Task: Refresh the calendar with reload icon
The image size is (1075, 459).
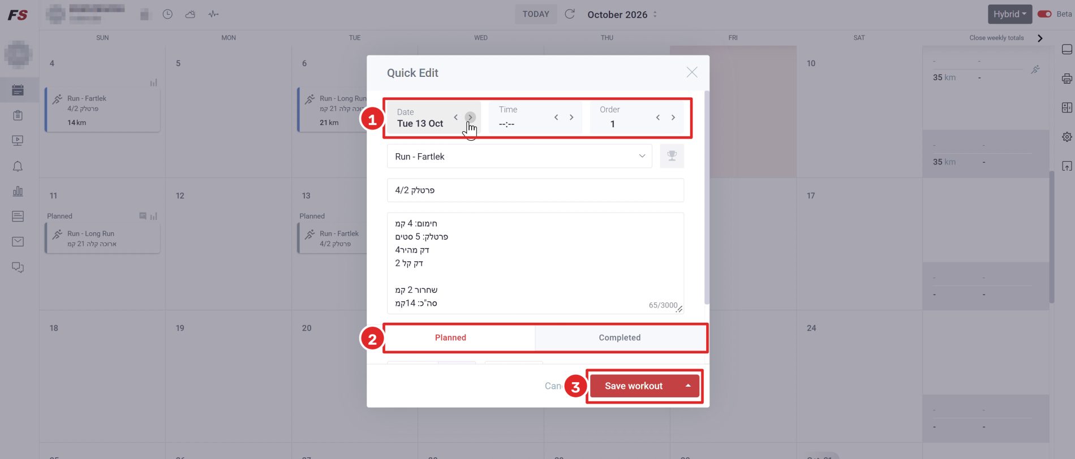Action: tap(570, 14)
